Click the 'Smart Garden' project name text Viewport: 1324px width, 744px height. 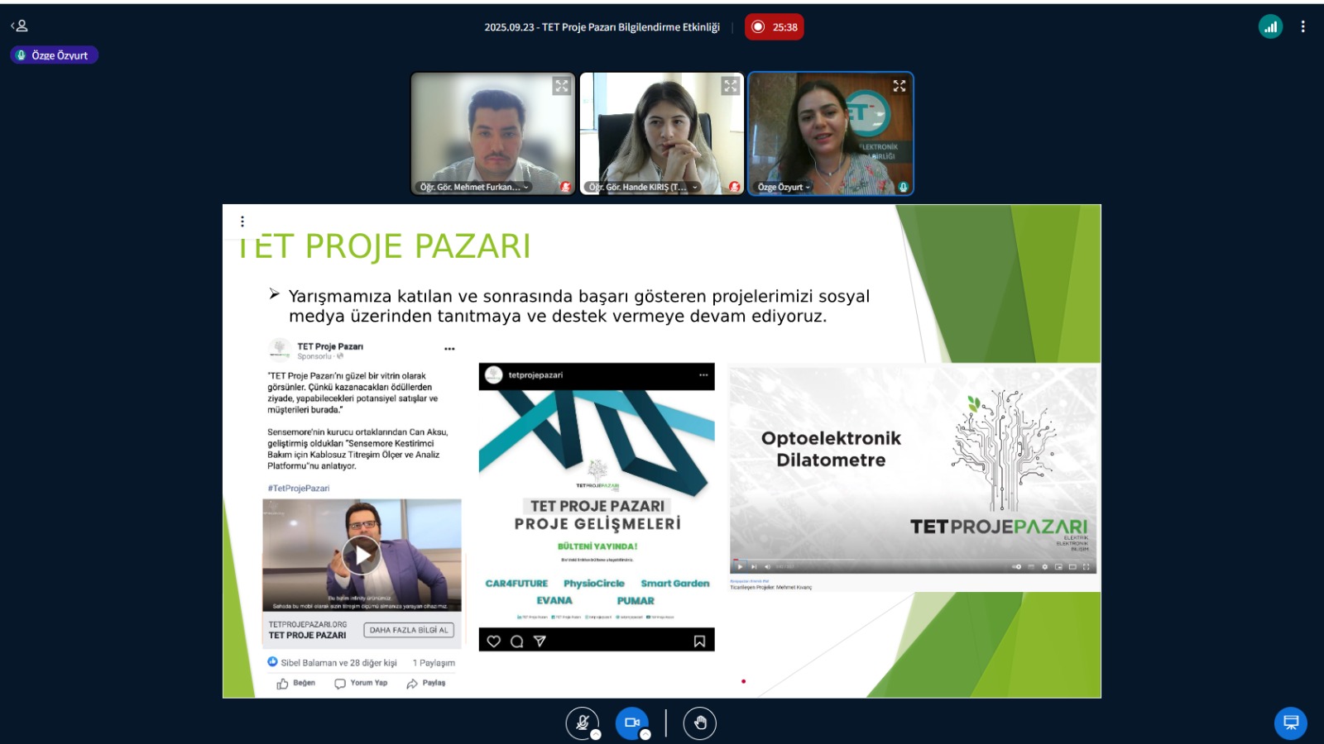[675, 584]
